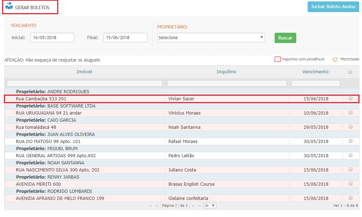This screenshot has height=217, width=362.
Task: Go to previous page of results
Action: point(157,206)
